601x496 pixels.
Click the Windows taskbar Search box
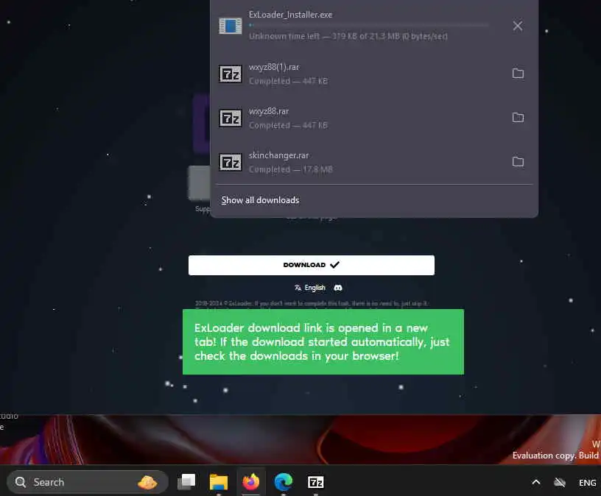[88, 482]
